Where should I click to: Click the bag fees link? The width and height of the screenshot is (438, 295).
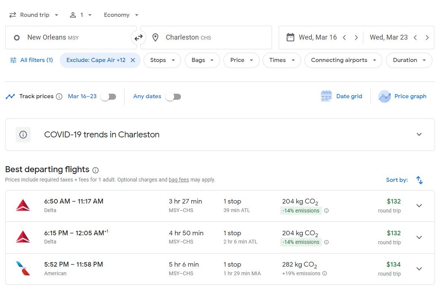click(179, 180)
